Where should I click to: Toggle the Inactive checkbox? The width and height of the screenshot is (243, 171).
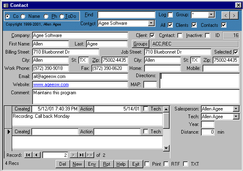click(x=208, y=35)
